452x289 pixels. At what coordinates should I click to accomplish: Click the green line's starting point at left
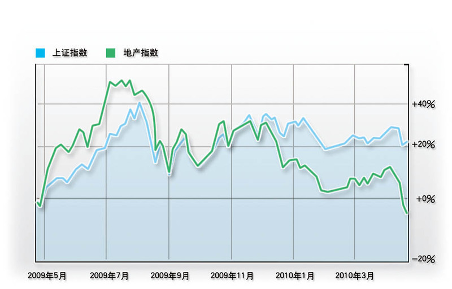pos(36,202)
